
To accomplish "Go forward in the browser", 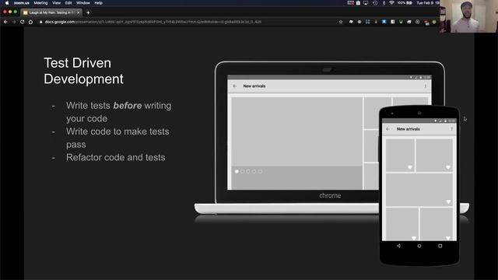I will pyautogui.click(x=14, y=22).
